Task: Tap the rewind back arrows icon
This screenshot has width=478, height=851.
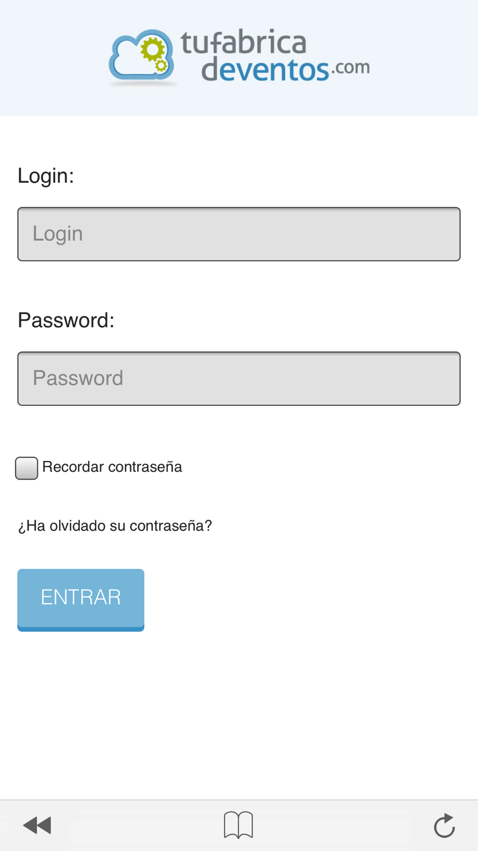Action: 37,825
